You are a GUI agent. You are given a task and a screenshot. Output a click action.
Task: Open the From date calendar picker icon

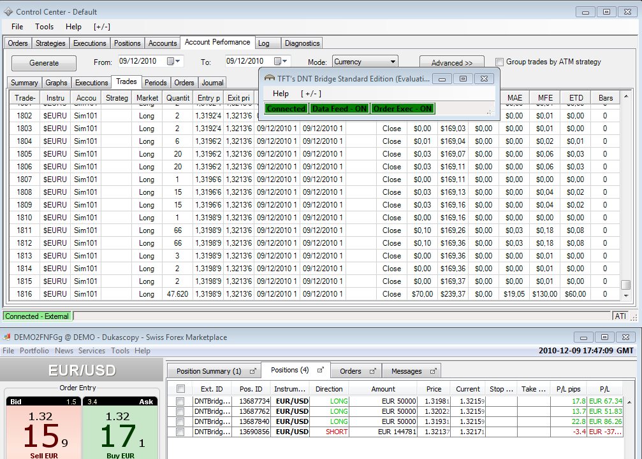pyautogui.click(x=171, y=61)
